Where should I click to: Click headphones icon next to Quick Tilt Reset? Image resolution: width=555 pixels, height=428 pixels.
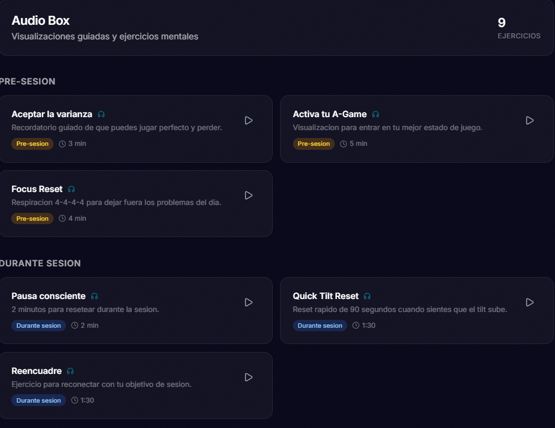click(367, 296)
